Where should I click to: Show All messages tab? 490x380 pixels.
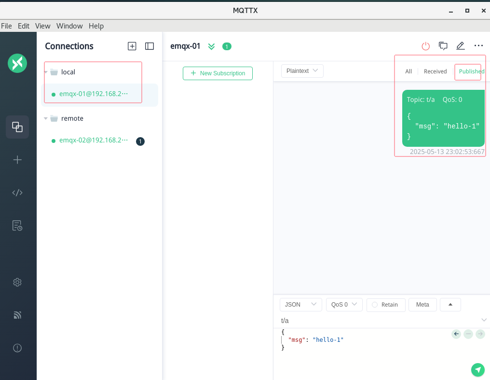(x=408, y=71)
